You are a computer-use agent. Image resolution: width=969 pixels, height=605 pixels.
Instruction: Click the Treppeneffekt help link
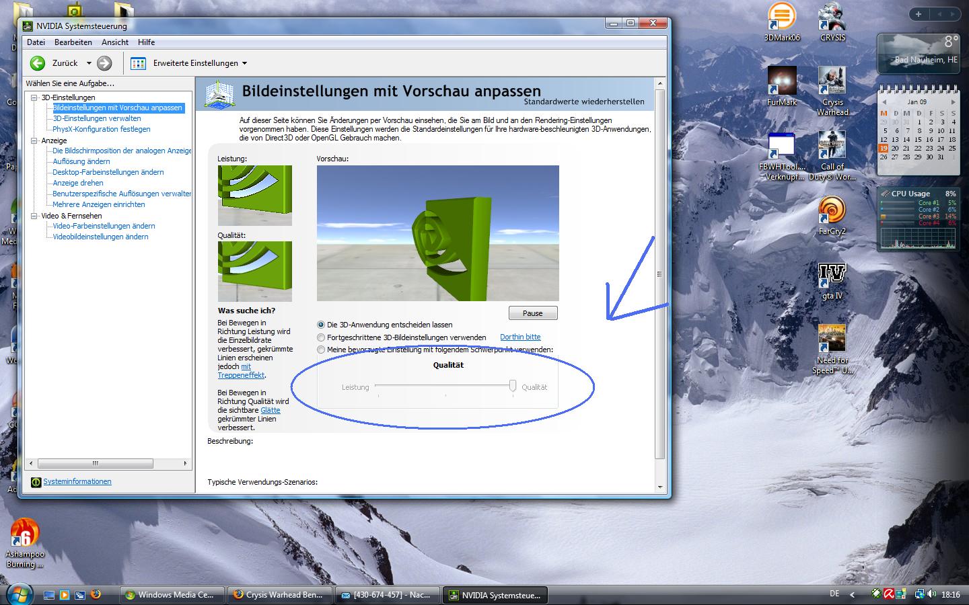pos(241,375)
